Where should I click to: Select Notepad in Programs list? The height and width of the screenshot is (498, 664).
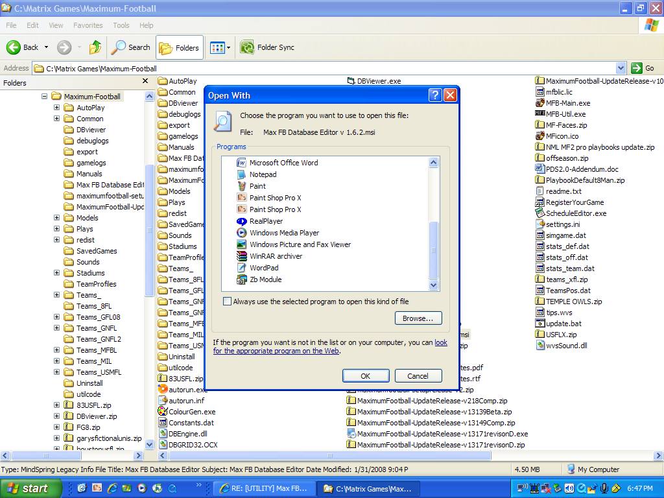click(257, 174)
